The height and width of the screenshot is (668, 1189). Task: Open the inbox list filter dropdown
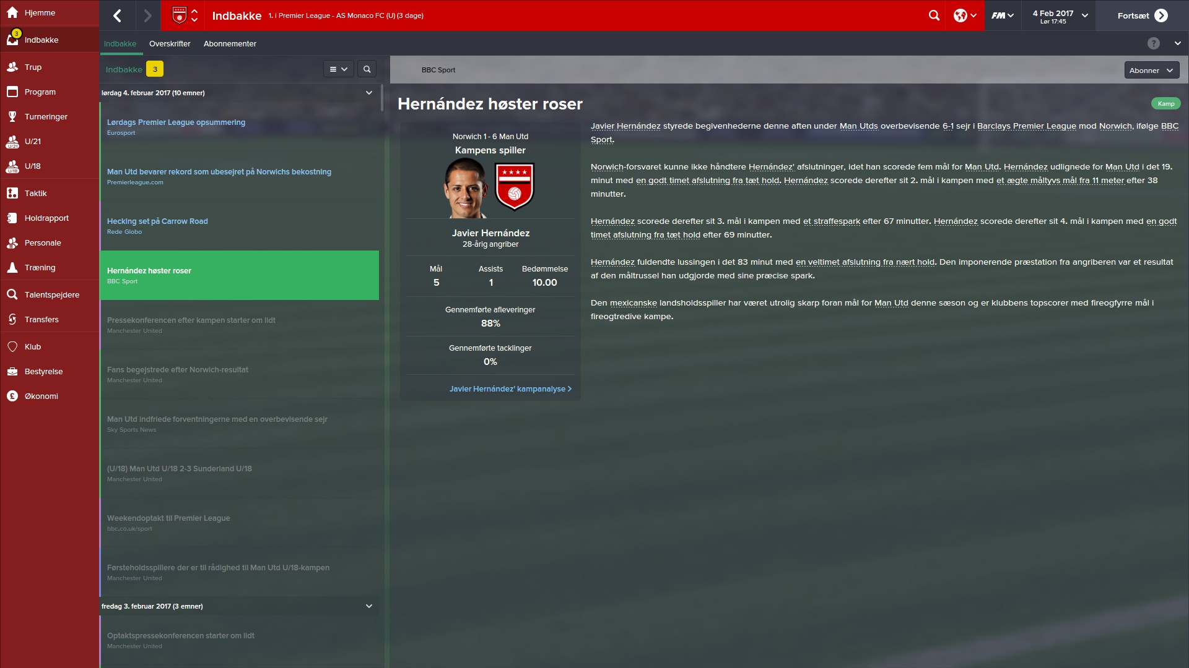click(338, 69)
